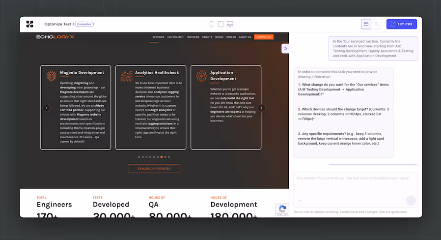Click the reCAPTCHA badge
Screen dimensions: 441x240
282,210
